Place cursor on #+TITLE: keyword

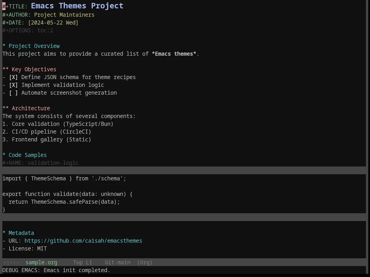coord(15,6)
